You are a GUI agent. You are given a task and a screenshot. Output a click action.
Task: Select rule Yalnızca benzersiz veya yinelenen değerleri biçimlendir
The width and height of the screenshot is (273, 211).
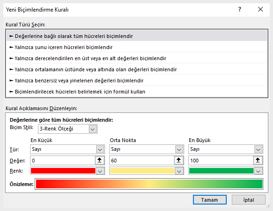tap(136, 81)
